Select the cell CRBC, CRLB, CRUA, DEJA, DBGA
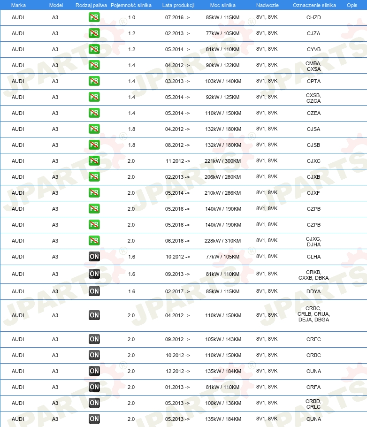Image resolution: width=367 pixels, height=427 pixels. tap(313, 314)
